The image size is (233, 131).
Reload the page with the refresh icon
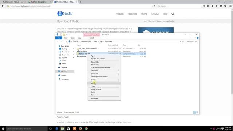154,6
